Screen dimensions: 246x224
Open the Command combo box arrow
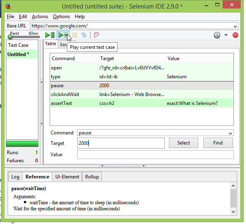pyautogui.click(x=230, y=134)
